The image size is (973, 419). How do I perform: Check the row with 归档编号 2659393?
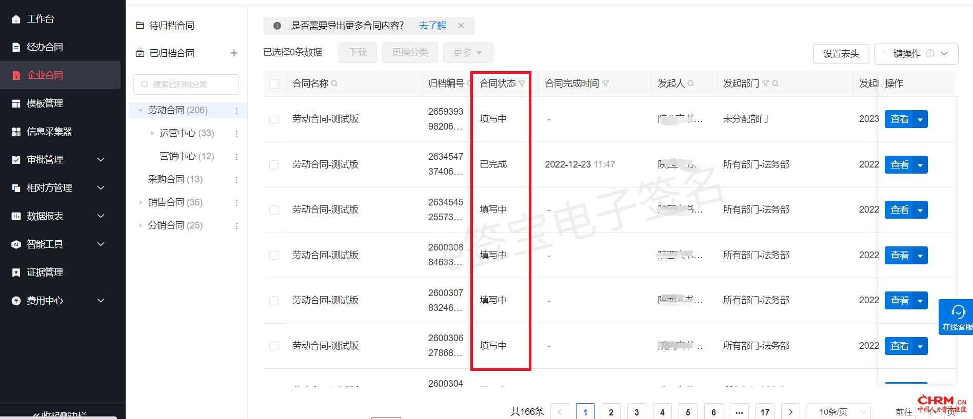pos(274,119)
